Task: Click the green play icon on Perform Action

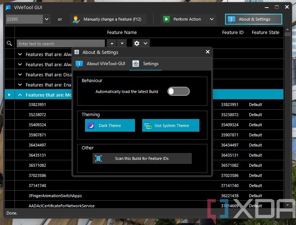Action: click(166, 19)
